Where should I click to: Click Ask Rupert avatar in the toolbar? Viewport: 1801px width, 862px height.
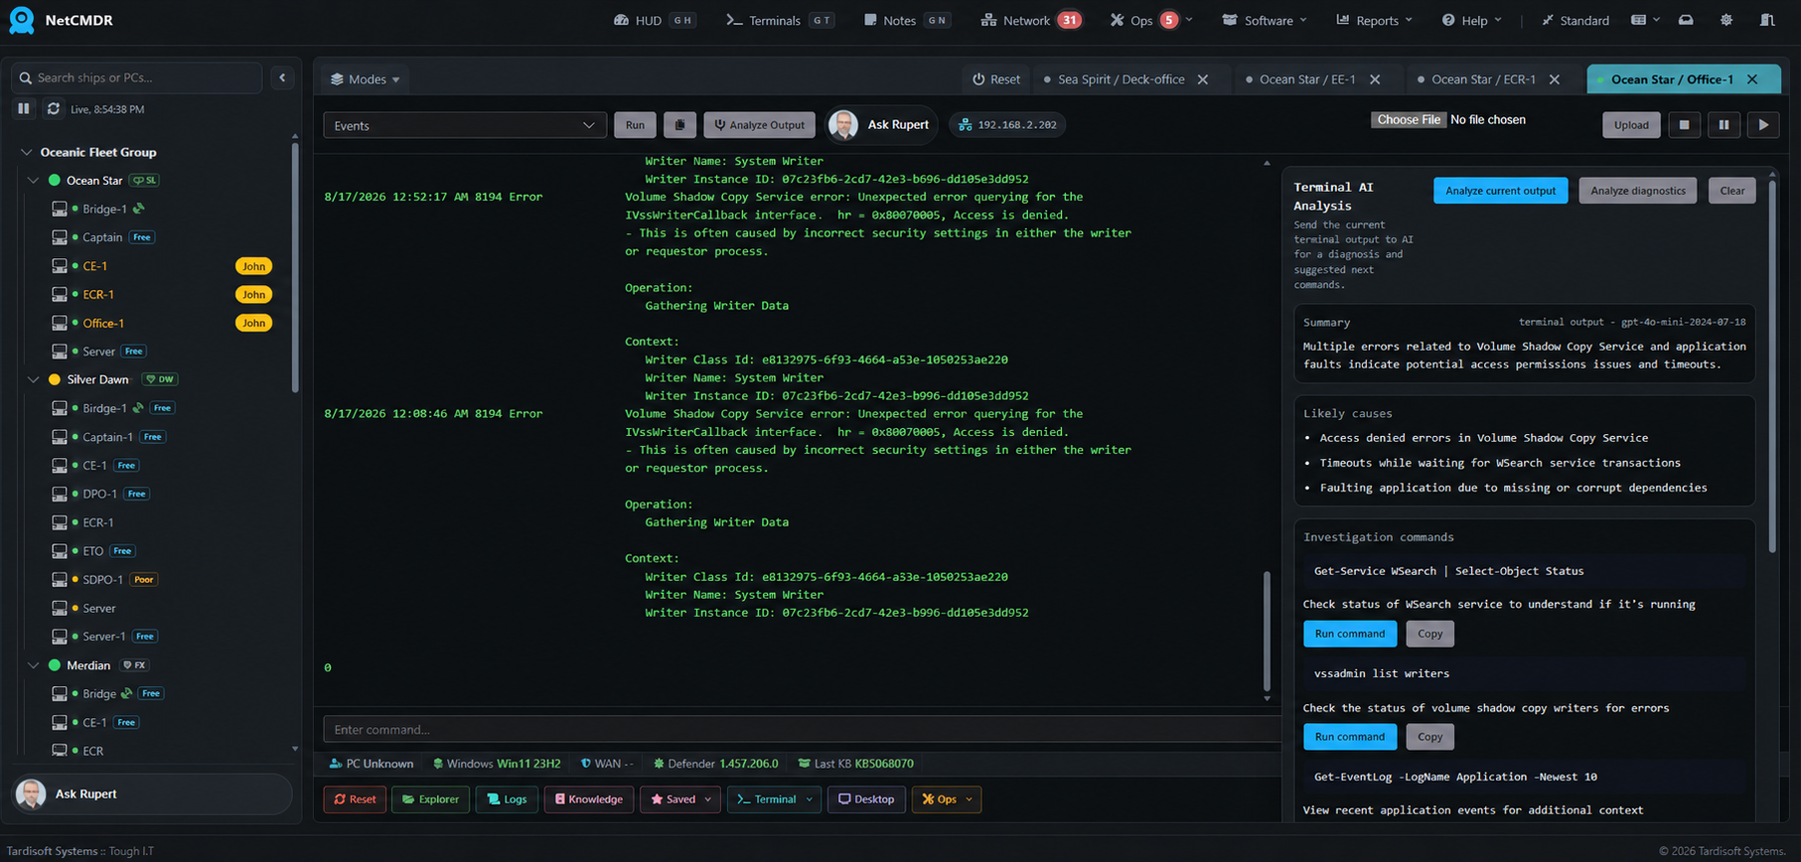[843, 125]
